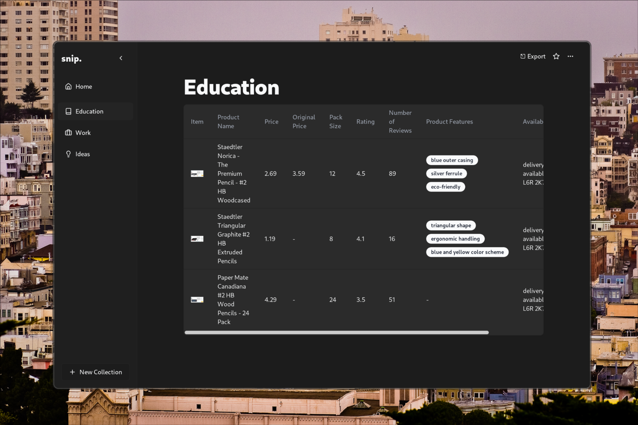The width and height of the screenshot is (638, 425).
Task: Click the Export button
Action: (x=533, y=56)
